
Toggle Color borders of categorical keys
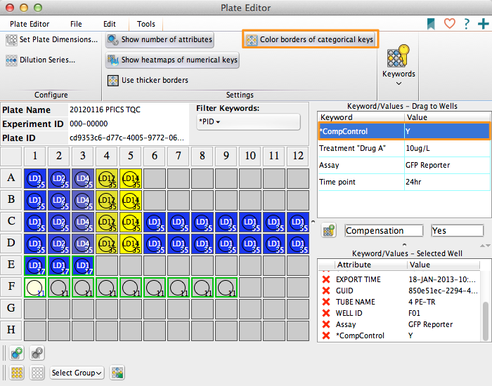click(x=311, y=39)
